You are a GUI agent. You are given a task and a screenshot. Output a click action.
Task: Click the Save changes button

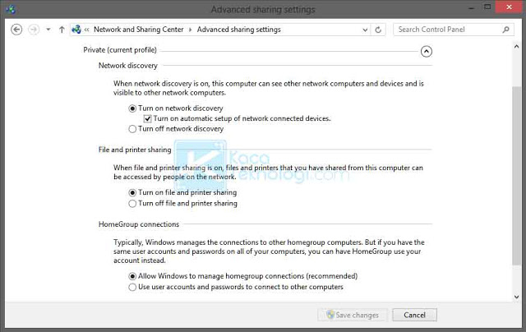(353, 315)
